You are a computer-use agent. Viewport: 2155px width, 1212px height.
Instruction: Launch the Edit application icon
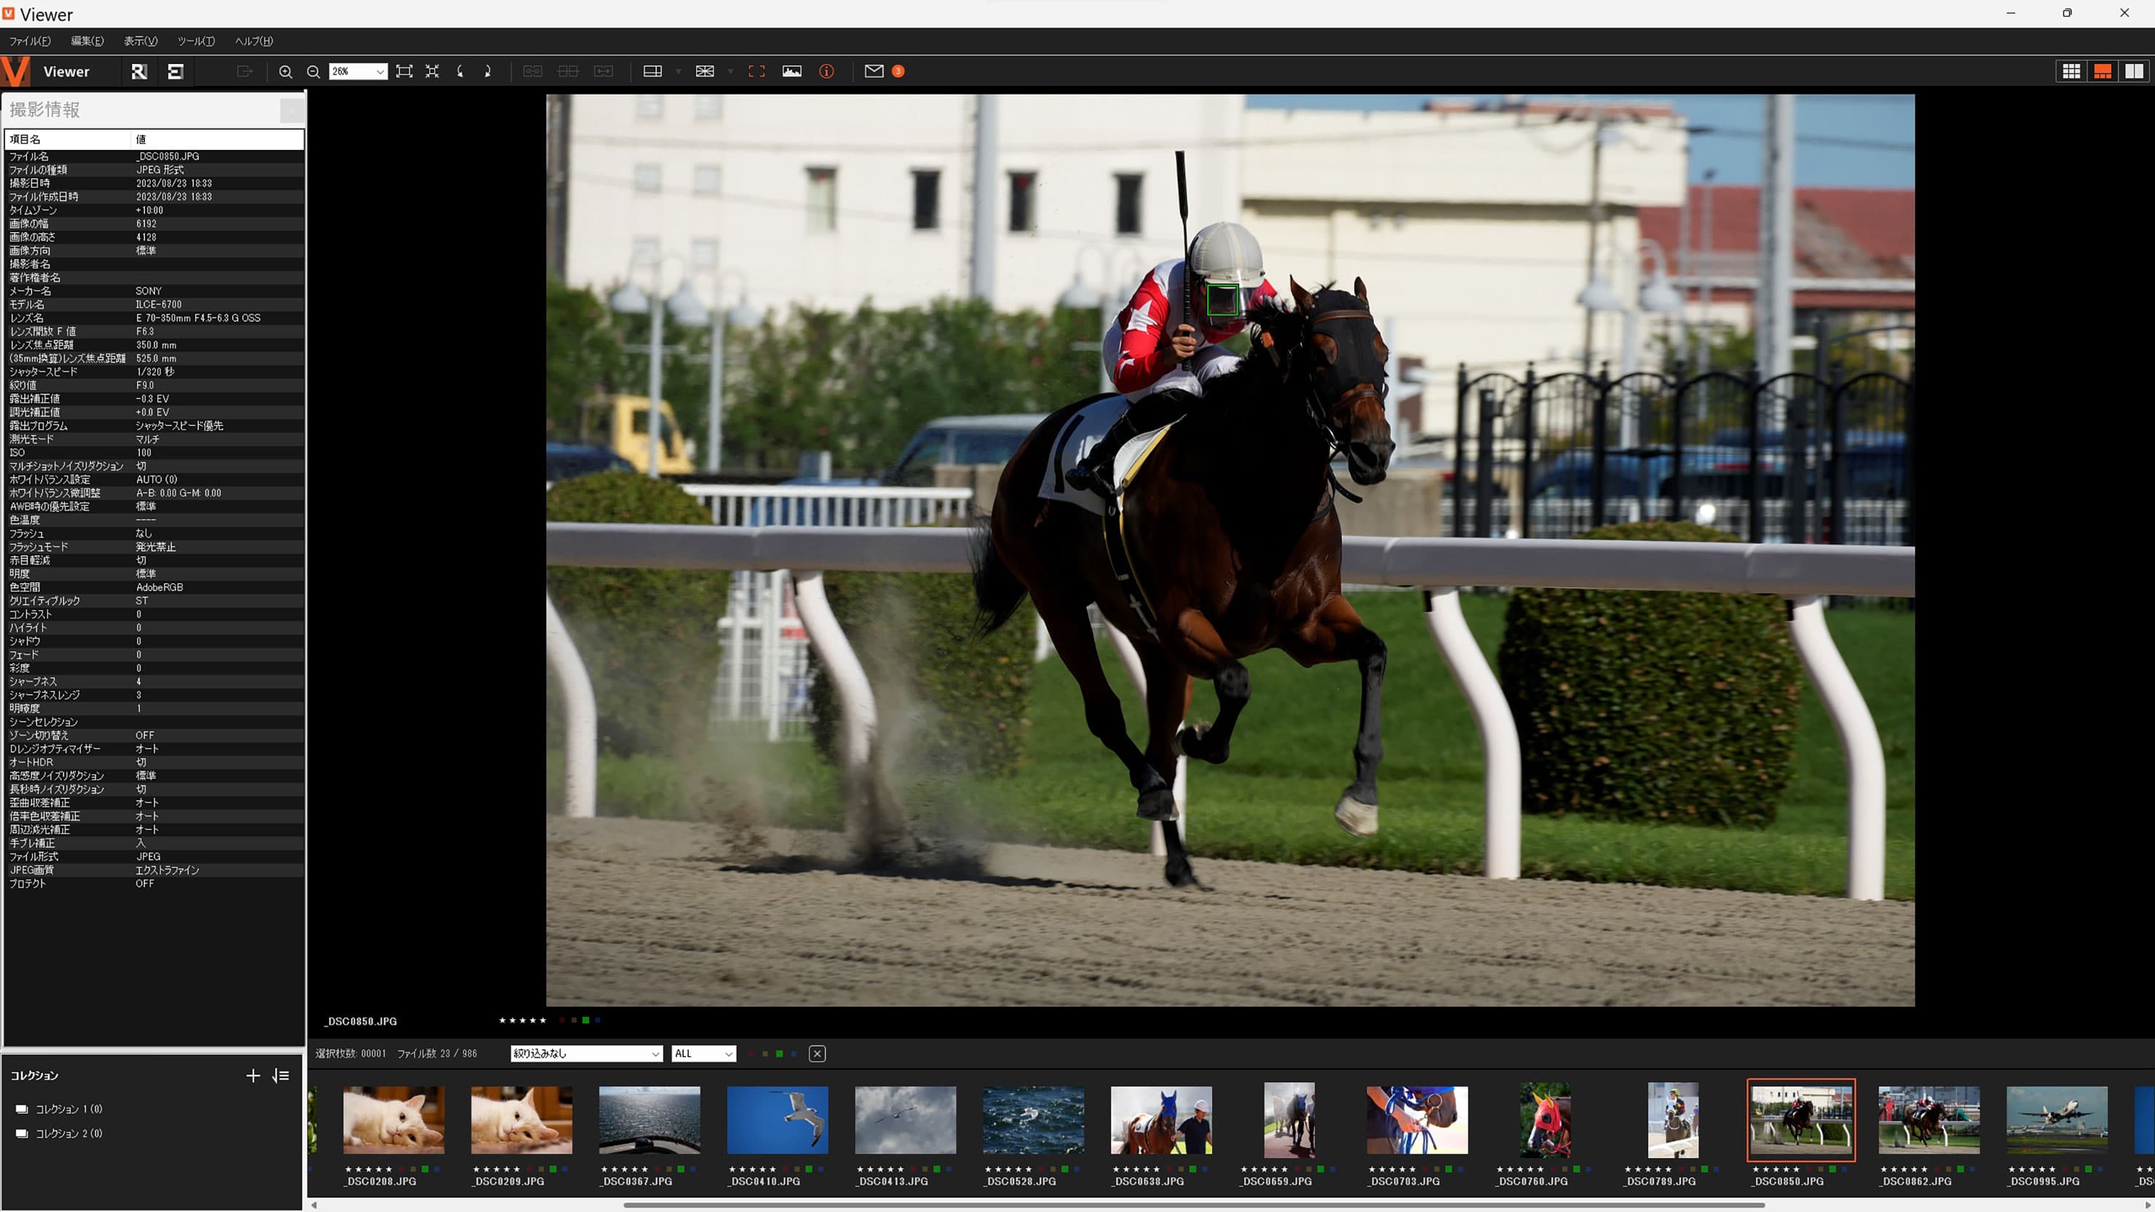point(175,72)
